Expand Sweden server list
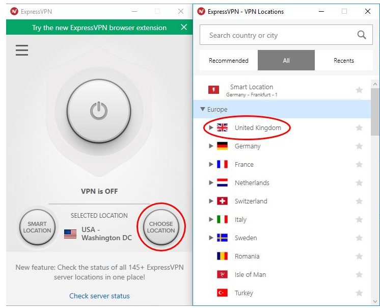This screenshot has height=308, width=380. tap(211, 238)
